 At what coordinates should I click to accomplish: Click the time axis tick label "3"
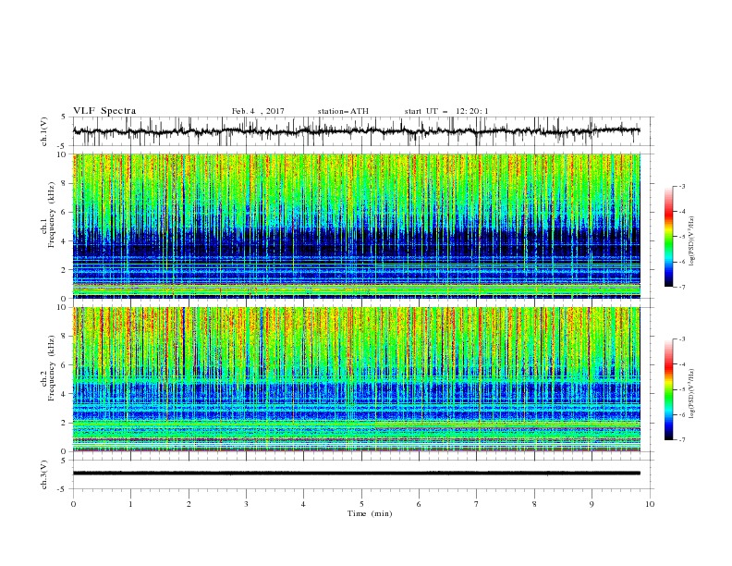246,504
